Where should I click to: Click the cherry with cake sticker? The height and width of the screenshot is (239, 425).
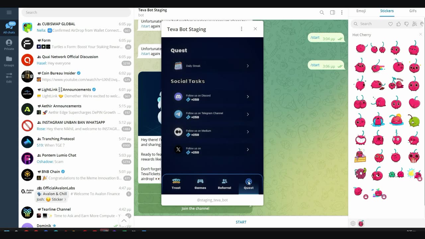tap(360, 156)
